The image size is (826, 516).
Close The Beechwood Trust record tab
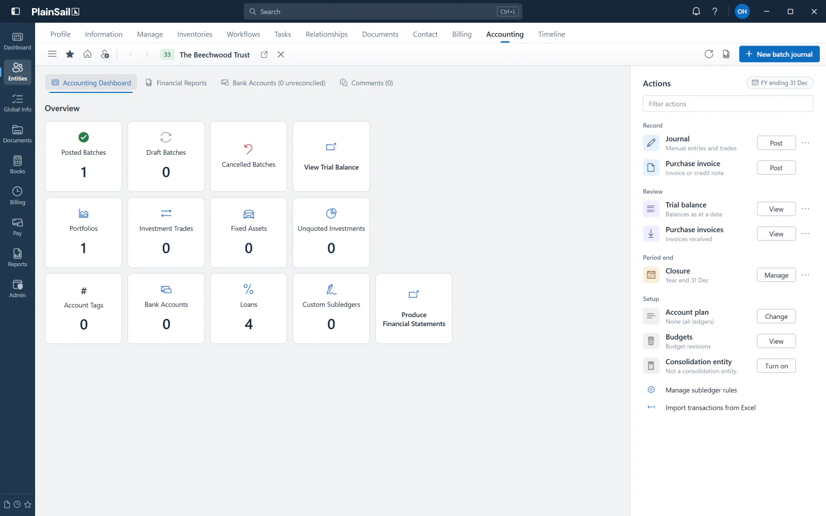point(281,54)
